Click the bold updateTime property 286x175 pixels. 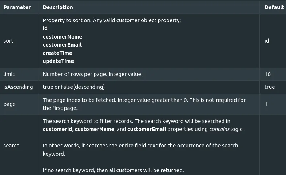pos(58,61)
